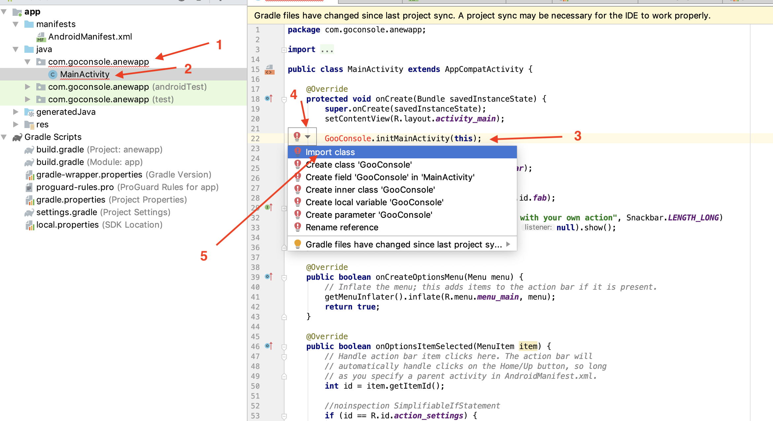Click line number 22 in gutter
Viewport: 773px width, 421px height.
coord(255,139)
